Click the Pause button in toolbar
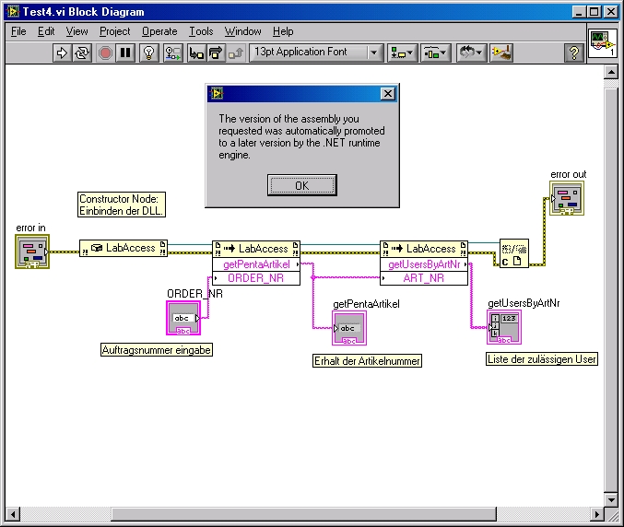 (125, 53)
